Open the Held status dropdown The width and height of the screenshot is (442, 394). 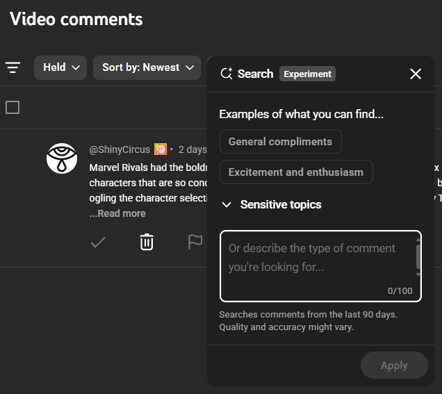pyautogui.click(x=60, y=67)
